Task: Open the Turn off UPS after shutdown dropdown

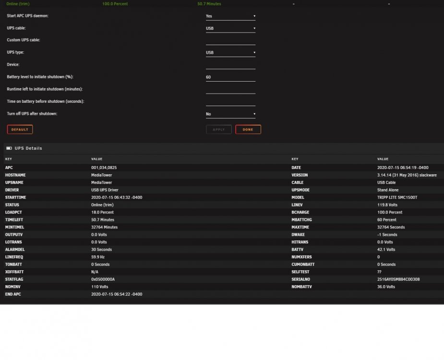Action: click(x=230, y=114)
